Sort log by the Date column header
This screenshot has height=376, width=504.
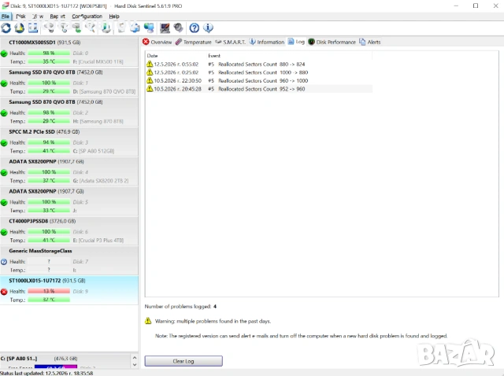point(176,56)
